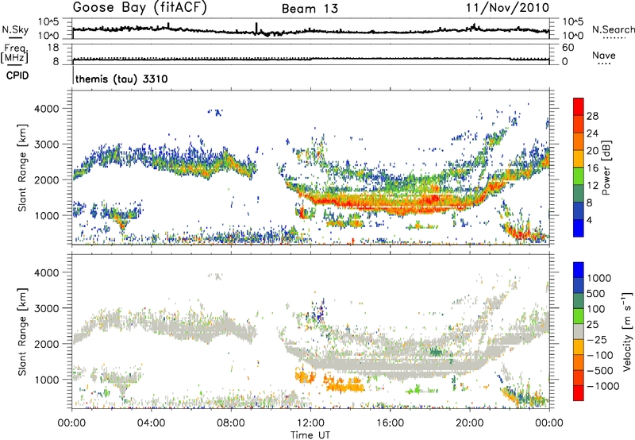Click the N.Search legend label
Viewport: 635px width, 440px height.
610,29
